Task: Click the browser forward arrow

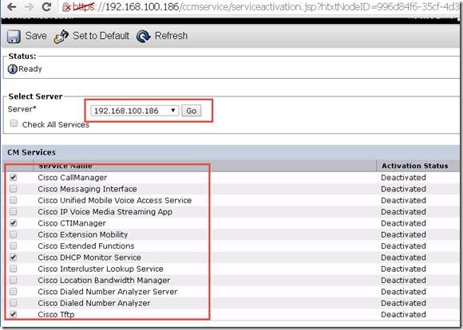Action: click(x=30, y=6)
